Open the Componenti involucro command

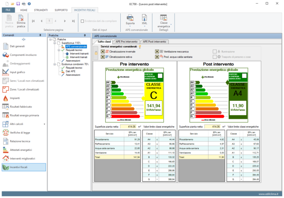23,55
